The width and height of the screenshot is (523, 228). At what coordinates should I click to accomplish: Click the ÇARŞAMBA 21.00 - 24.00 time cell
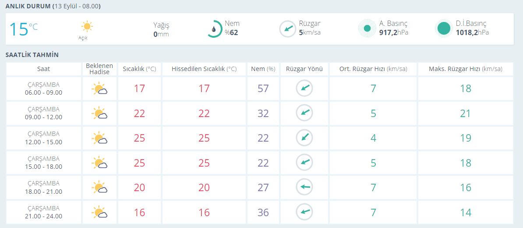(44, 212)
